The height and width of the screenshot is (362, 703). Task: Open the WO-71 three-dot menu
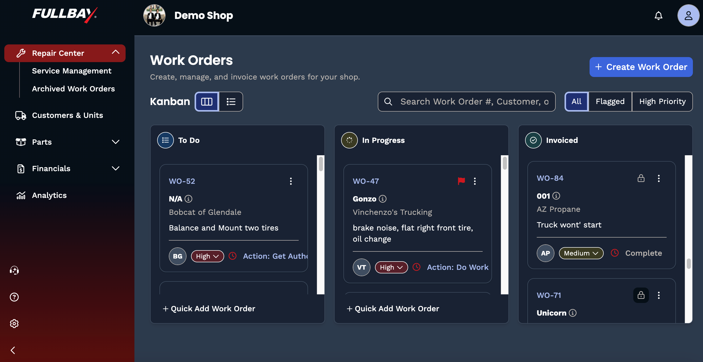659,295
